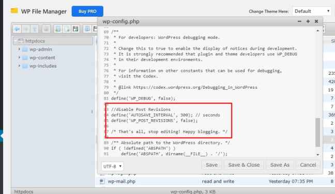The height and width of the screenshot is (194, 335).
Task: Go back with the blue arrow toolbar icon
Action: click(x=17, y=29)
